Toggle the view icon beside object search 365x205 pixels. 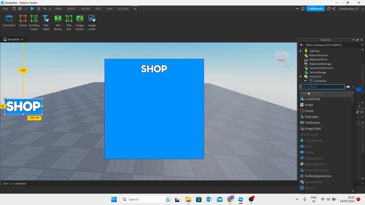click(348, 87)
